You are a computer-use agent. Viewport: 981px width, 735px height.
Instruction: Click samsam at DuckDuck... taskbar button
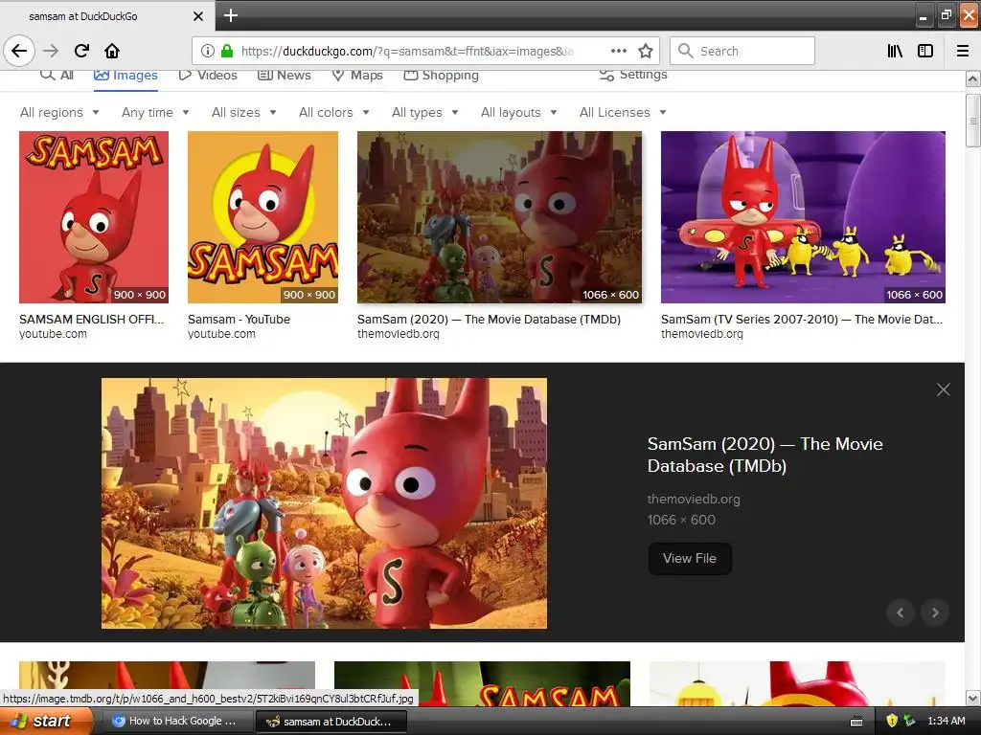click(331, 722)
